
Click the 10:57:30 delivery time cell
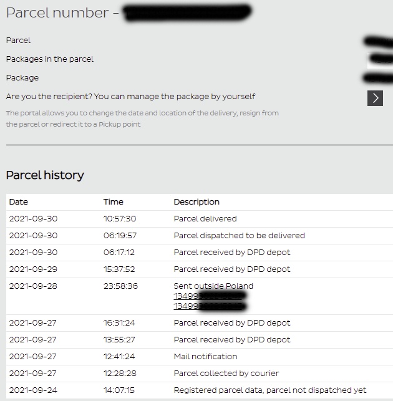(120, 219)
